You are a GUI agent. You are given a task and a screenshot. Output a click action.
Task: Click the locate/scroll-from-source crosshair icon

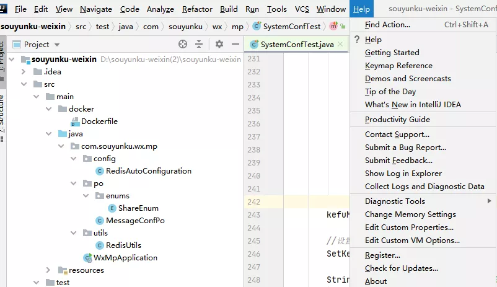point(183,44)
